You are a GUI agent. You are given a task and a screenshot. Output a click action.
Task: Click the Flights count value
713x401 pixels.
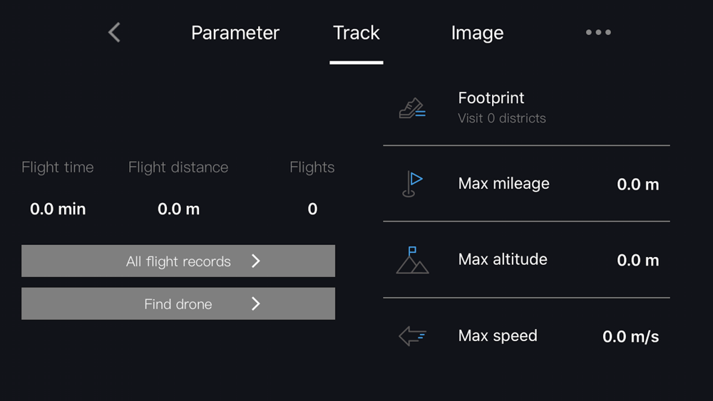click(x=312, y=209)
